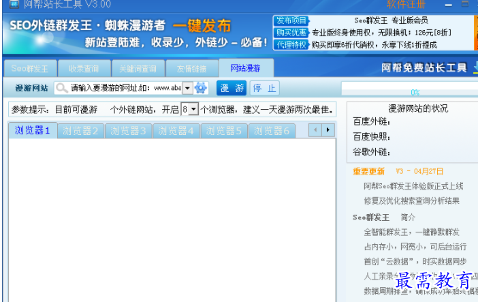The height and width of the screenshot is (302, 478).
Task: Click the right tab scroll arrow
Action: coord(328,130)
